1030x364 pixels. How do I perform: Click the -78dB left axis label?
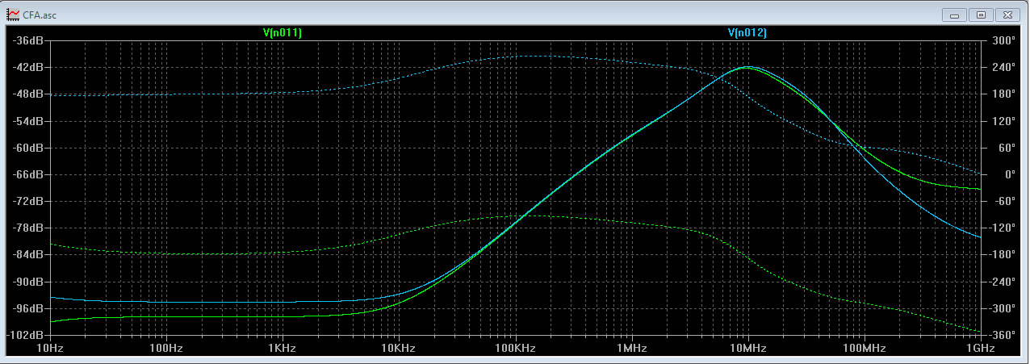click(29, 228)
